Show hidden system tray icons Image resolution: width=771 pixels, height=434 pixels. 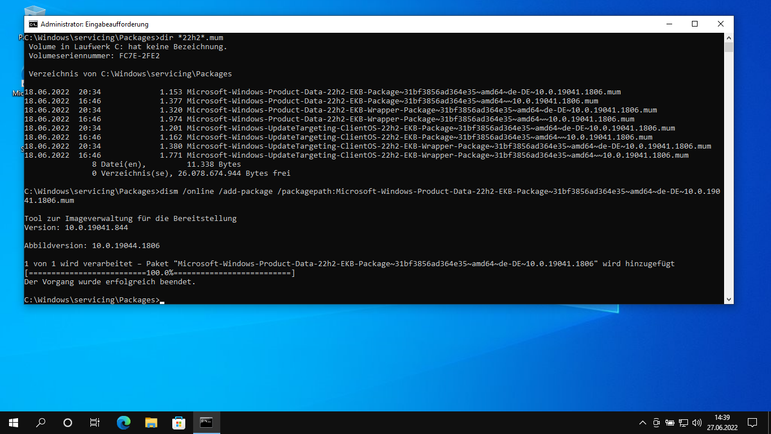tap(642, 423)
